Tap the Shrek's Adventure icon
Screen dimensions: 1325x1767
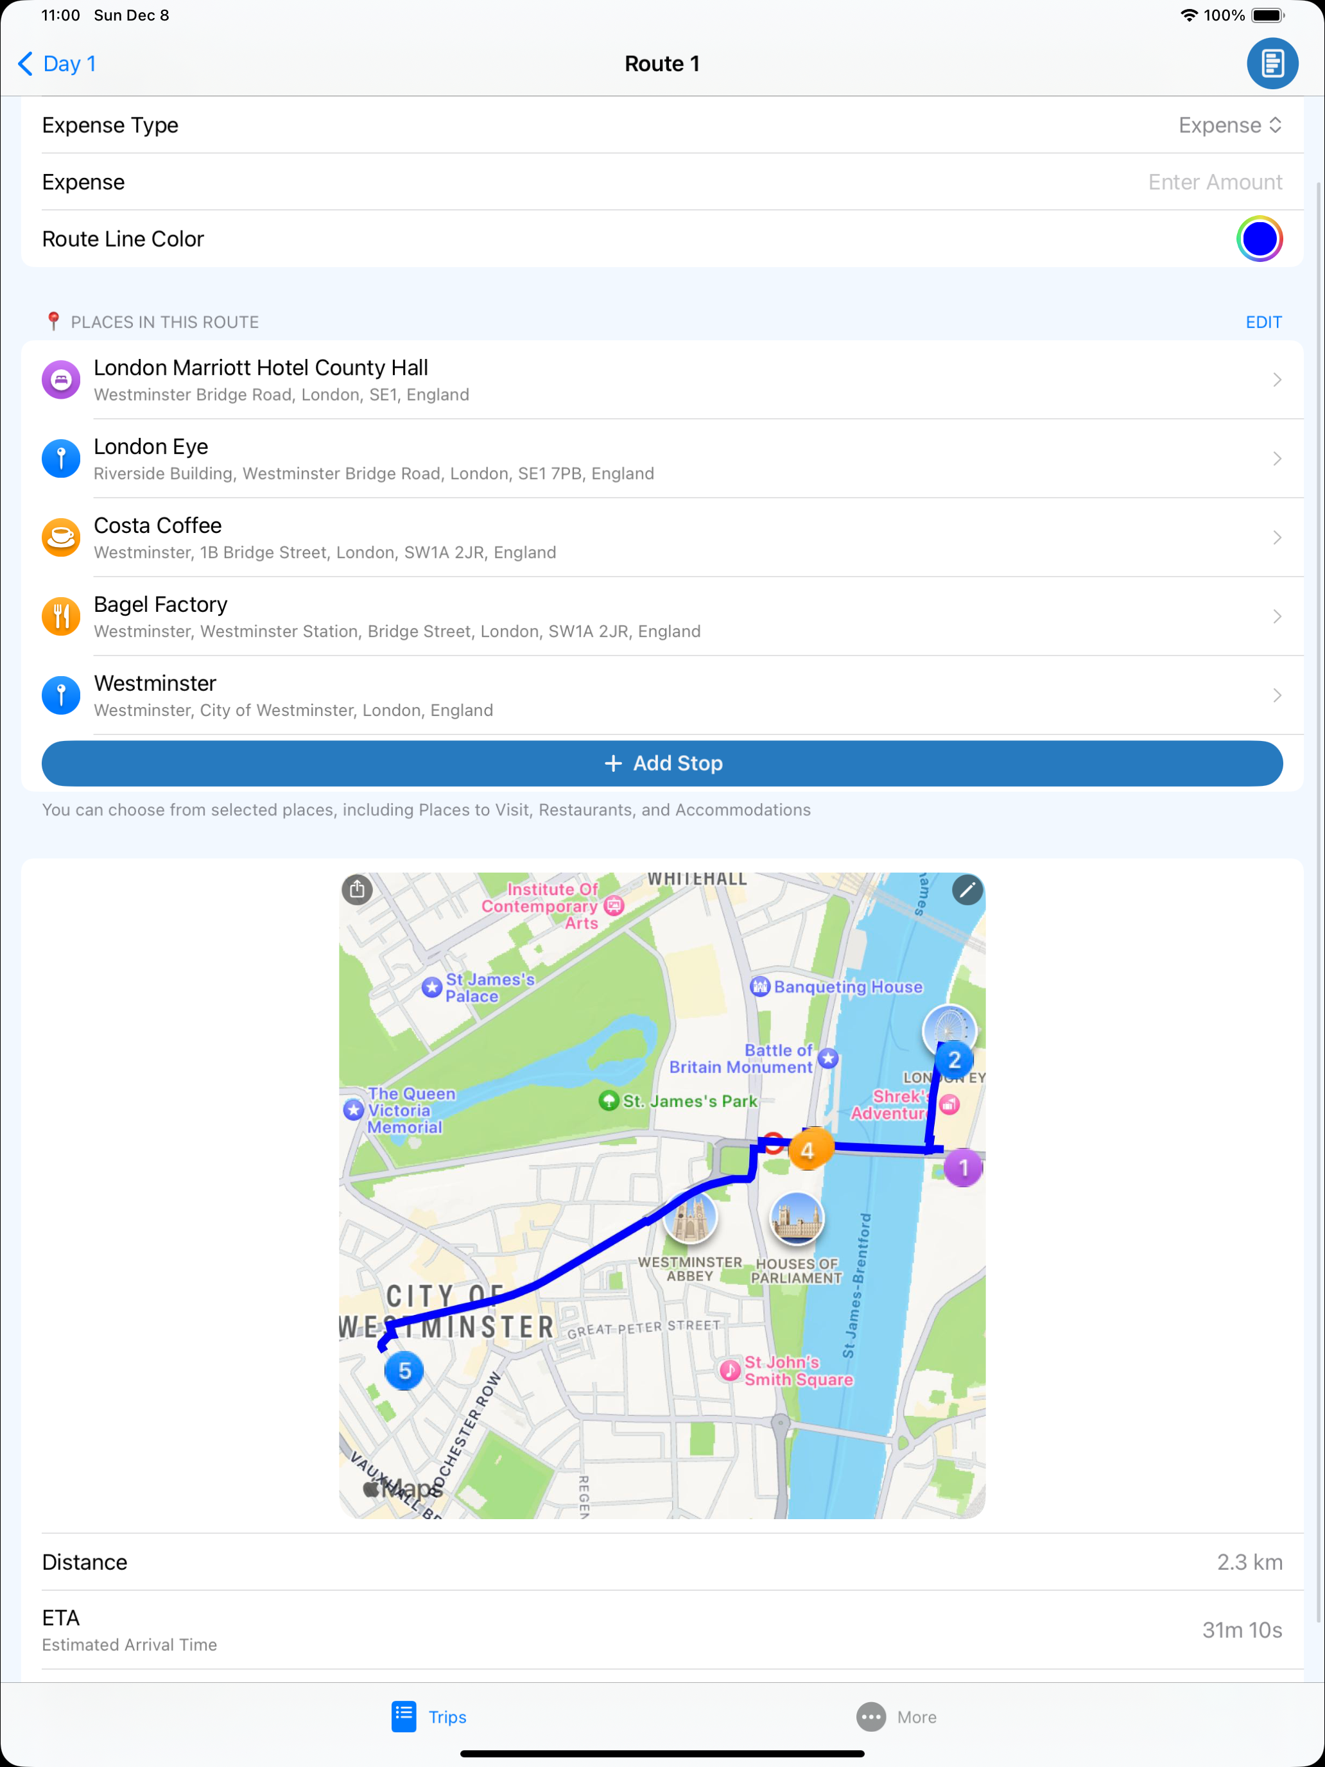(949, 1105)
